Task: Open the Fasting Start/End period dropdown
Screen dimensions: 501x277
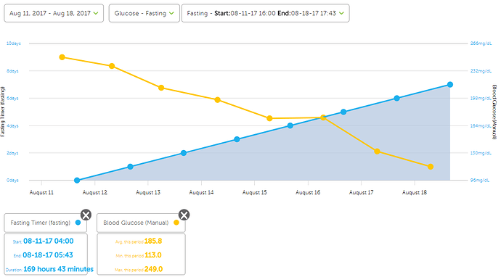Action: pos(265,13)
